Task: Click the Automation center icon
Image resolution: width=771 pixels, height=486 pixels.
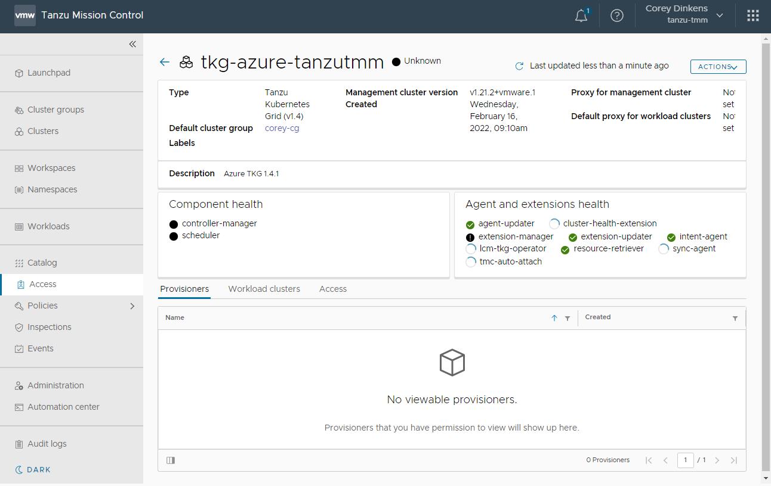Action: tap(19, 407)
